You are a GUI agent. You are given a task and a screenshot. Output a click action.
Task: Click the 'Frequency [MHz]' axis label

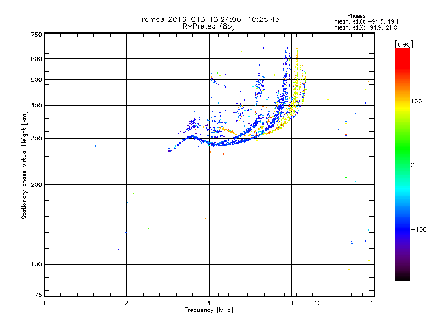(x=208, y=310)
